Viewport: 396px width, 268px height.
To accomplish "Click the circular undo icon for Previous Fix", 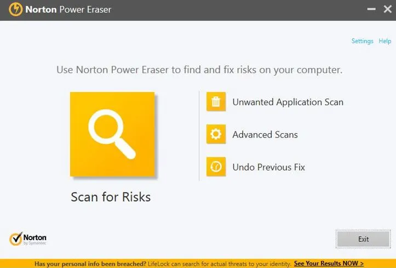I will click(x=216, y=167).
